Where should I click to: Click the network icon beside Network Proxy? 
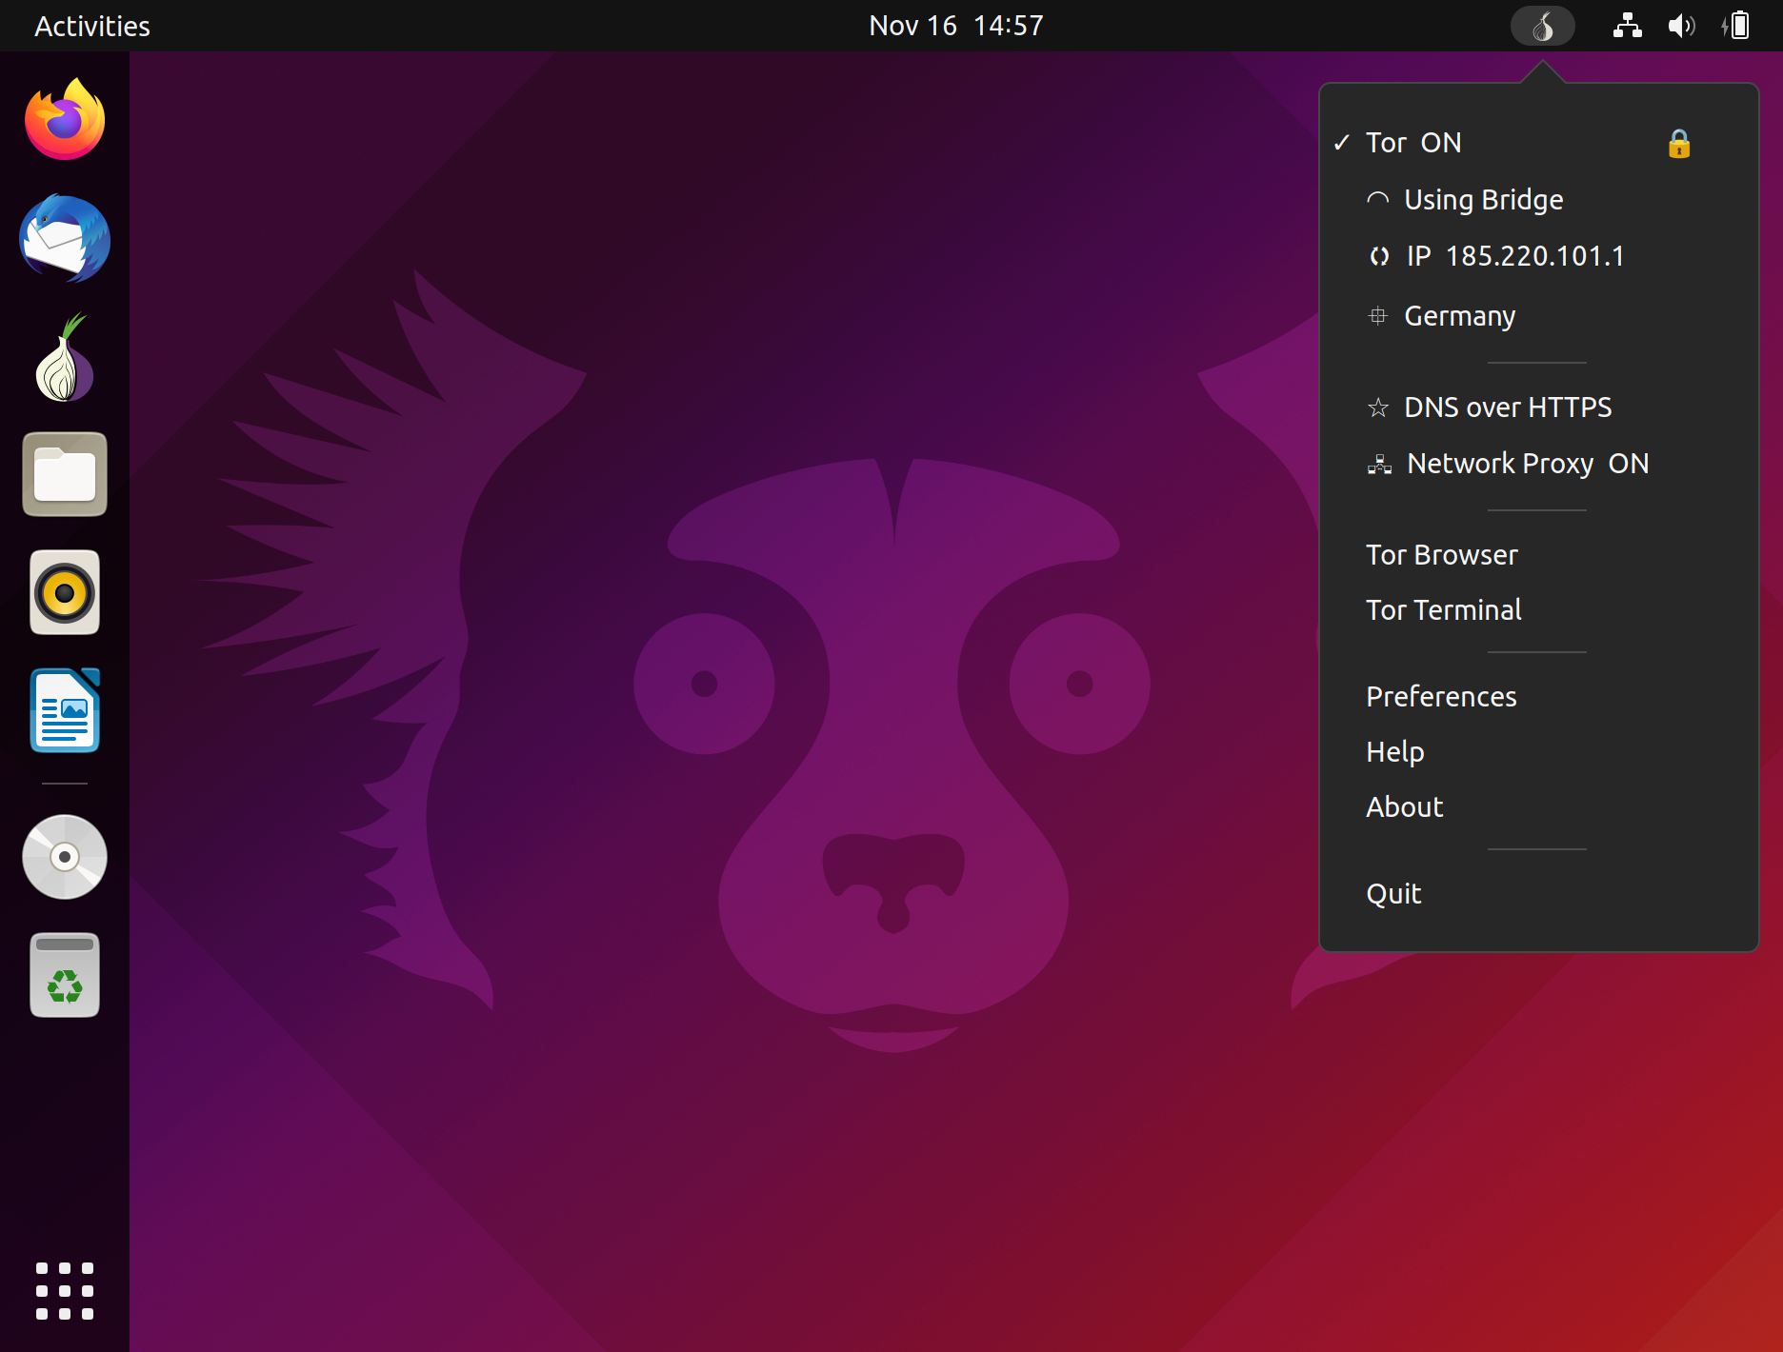[x=1379, y=464]
